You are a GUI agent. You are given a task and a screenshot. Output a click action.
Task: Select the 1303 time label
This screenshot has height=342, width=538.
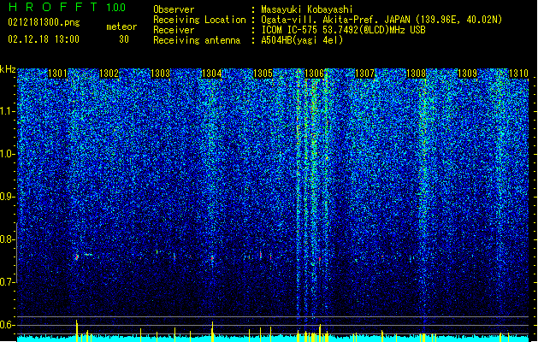160,74
